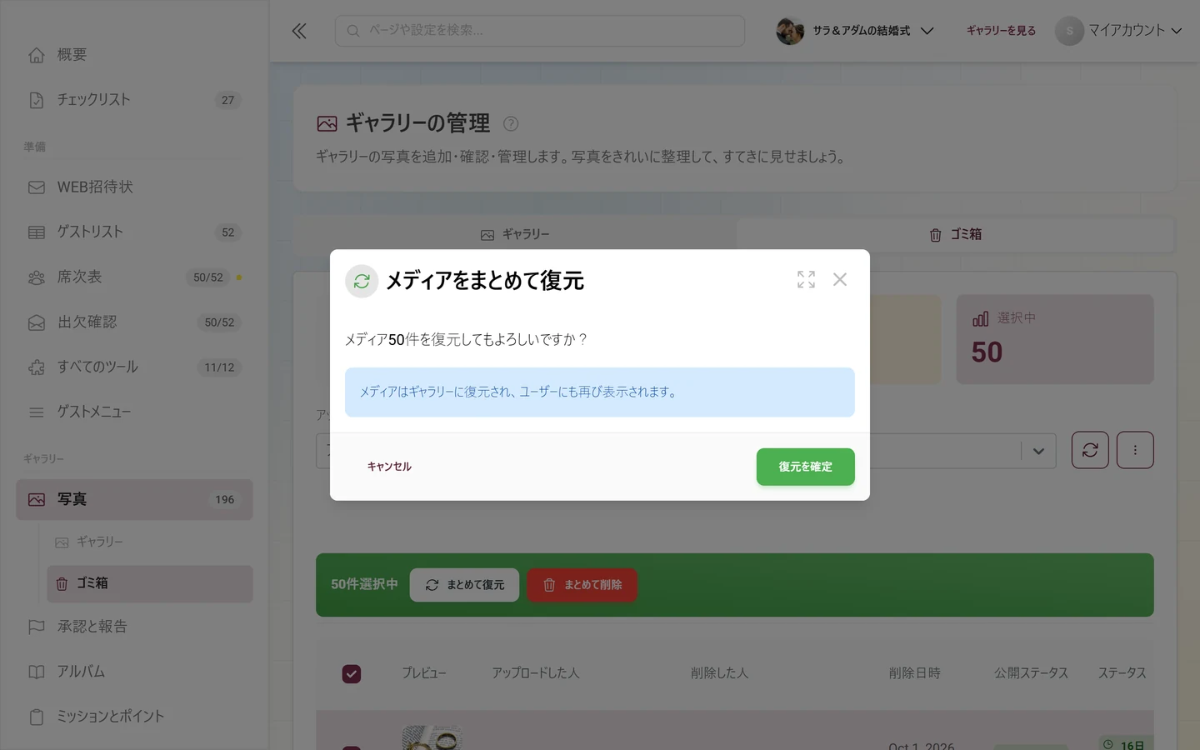Click the home icon next to 概要
1200x750 pixels.
point(37,55)
